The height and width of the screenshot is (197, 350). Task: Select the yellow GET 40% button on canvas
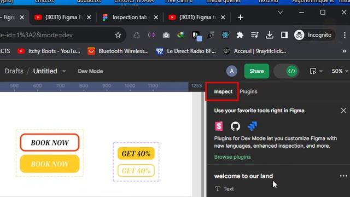tap(136, 153)
